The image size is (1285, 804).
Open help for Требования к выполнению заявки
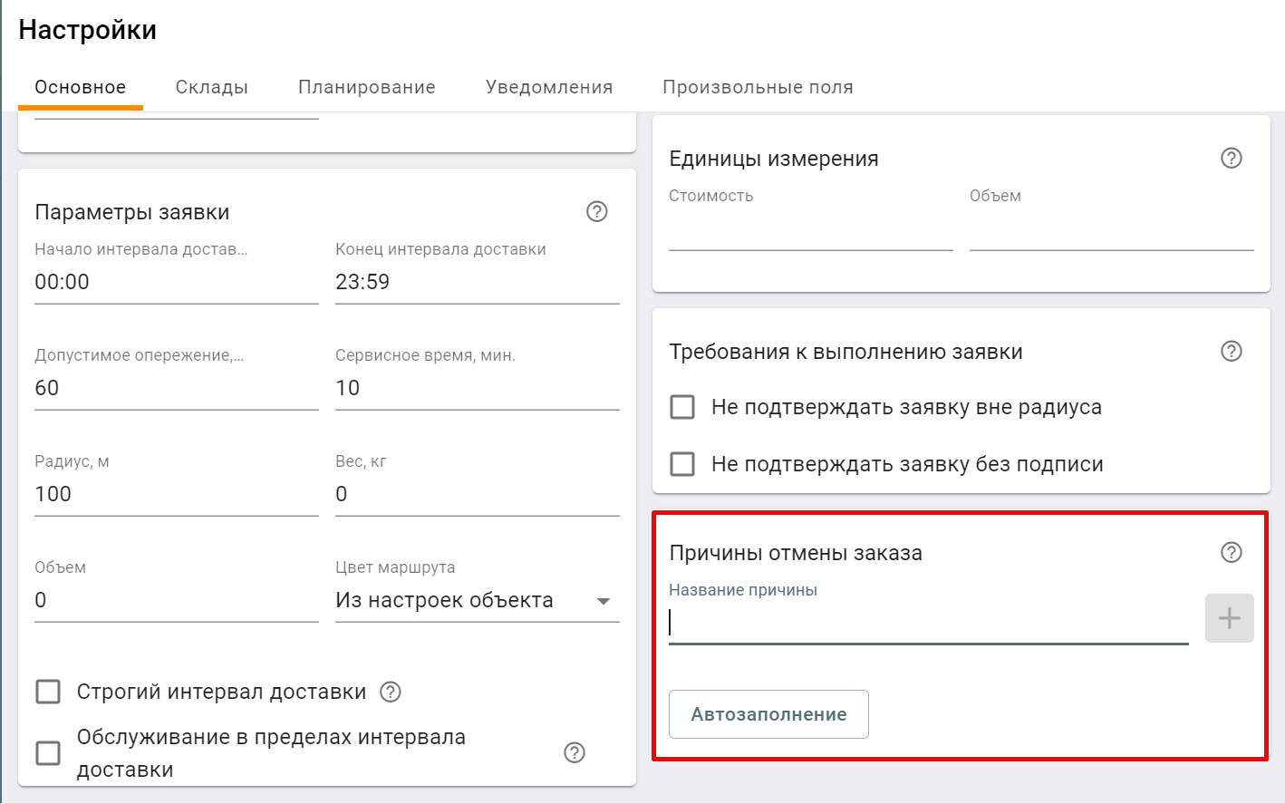coord(1231,351)
